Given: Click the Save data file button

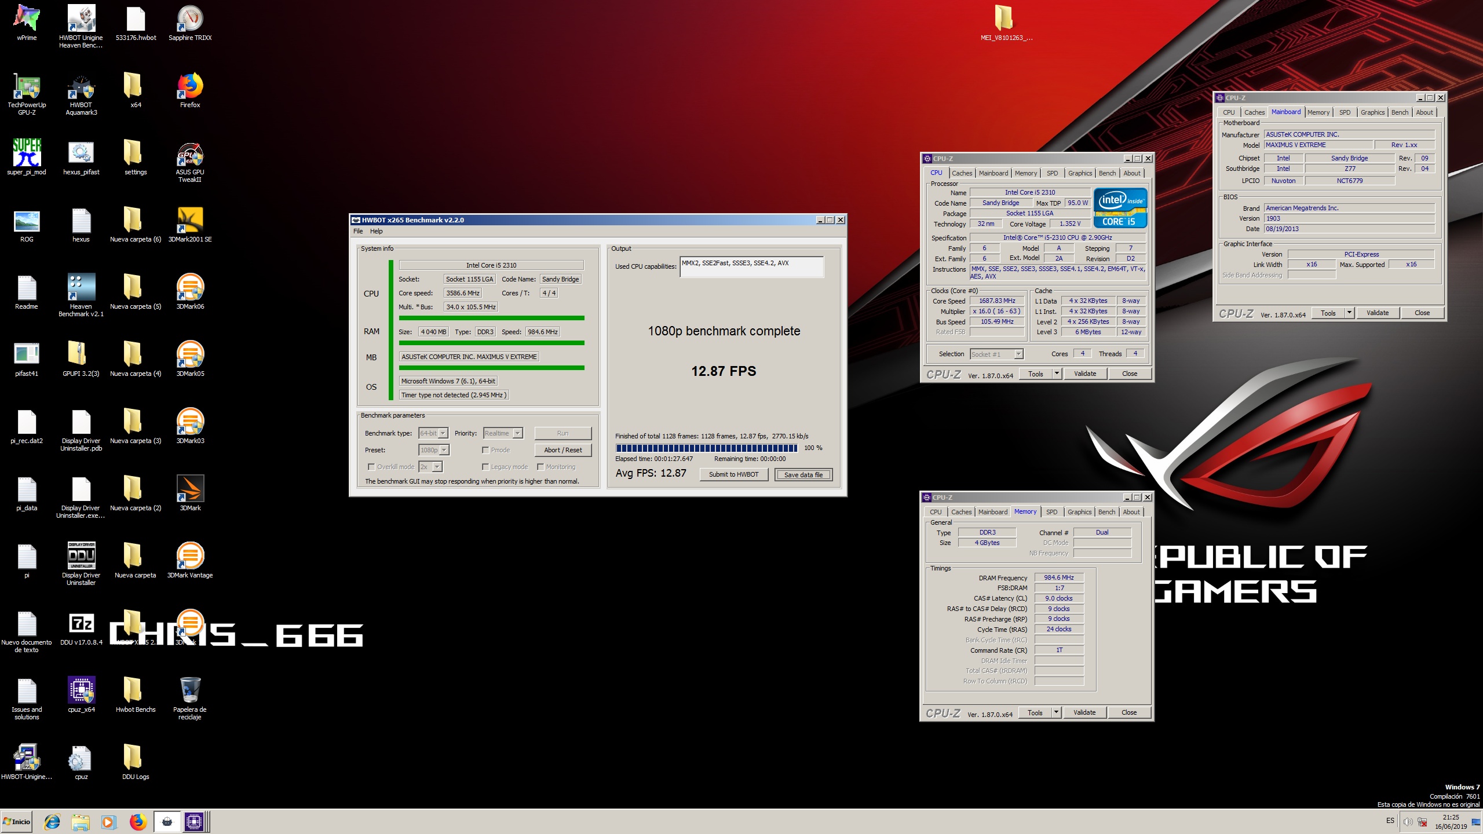Looking at the screenshot, I should tap(803, 475).
